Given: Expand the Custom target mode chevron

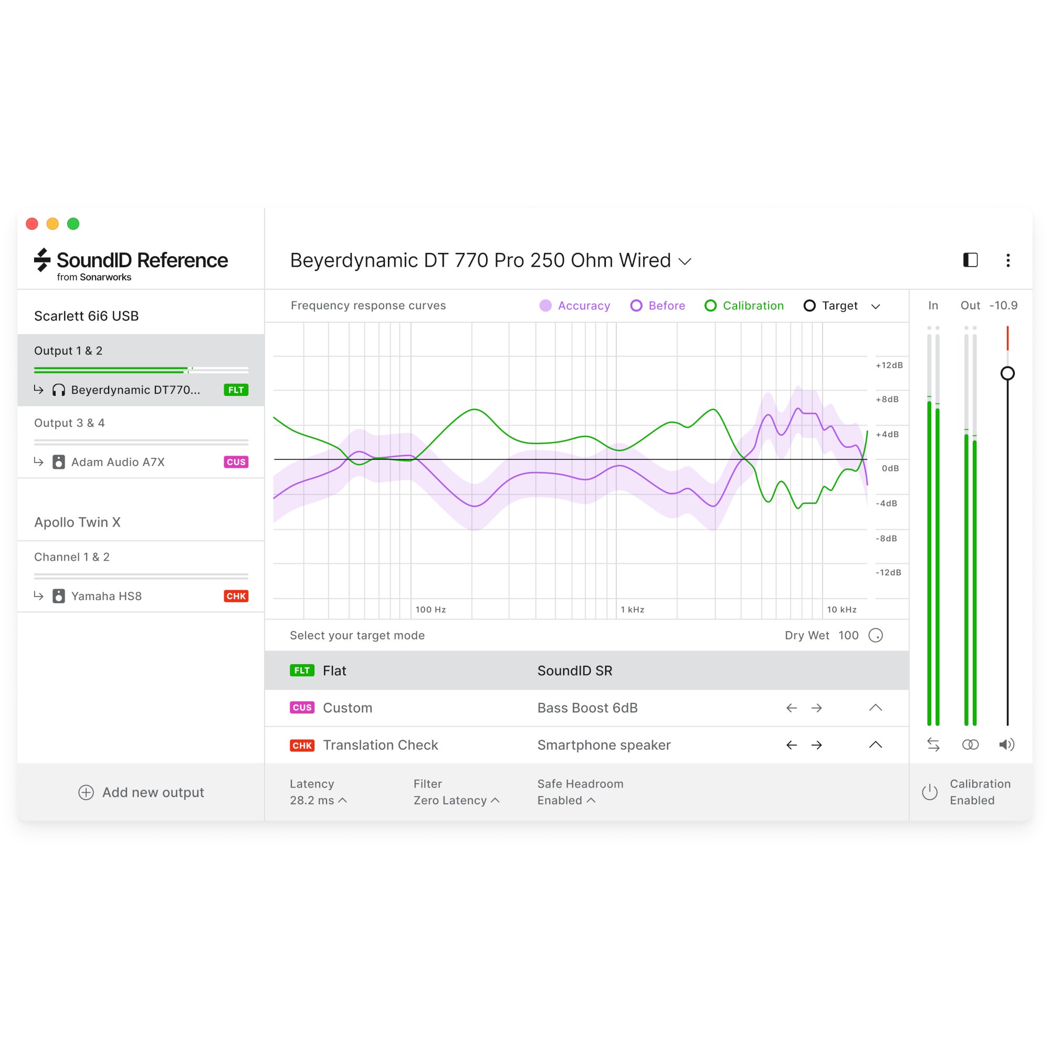Looking at the screenshot, I should point(876,708).
